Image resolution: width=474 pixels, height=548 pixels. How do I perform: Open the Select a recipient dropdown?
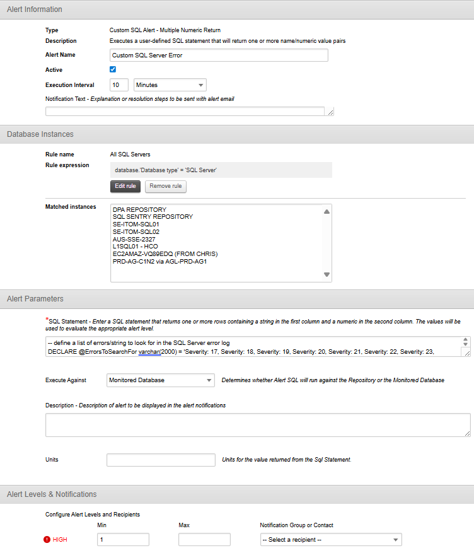coord(331,540)
